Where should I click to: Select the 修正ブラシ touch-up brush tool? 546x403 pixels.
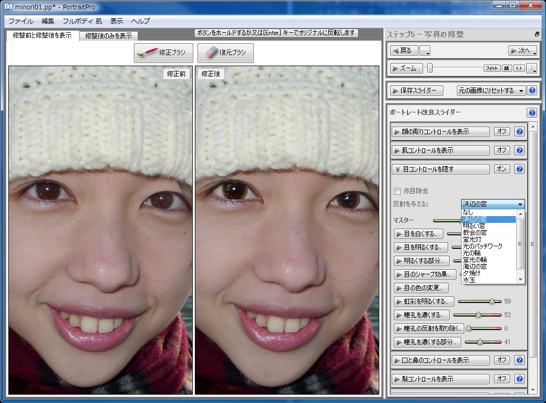164,53
